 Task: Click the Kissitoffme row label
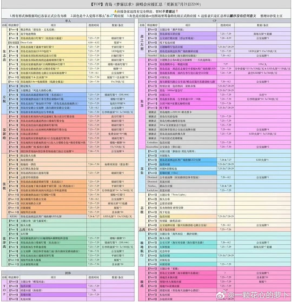point(152,147)
